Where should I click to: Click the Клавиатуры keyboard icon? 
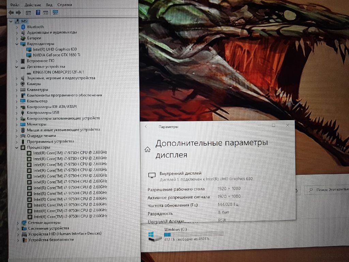pos(23,90)
